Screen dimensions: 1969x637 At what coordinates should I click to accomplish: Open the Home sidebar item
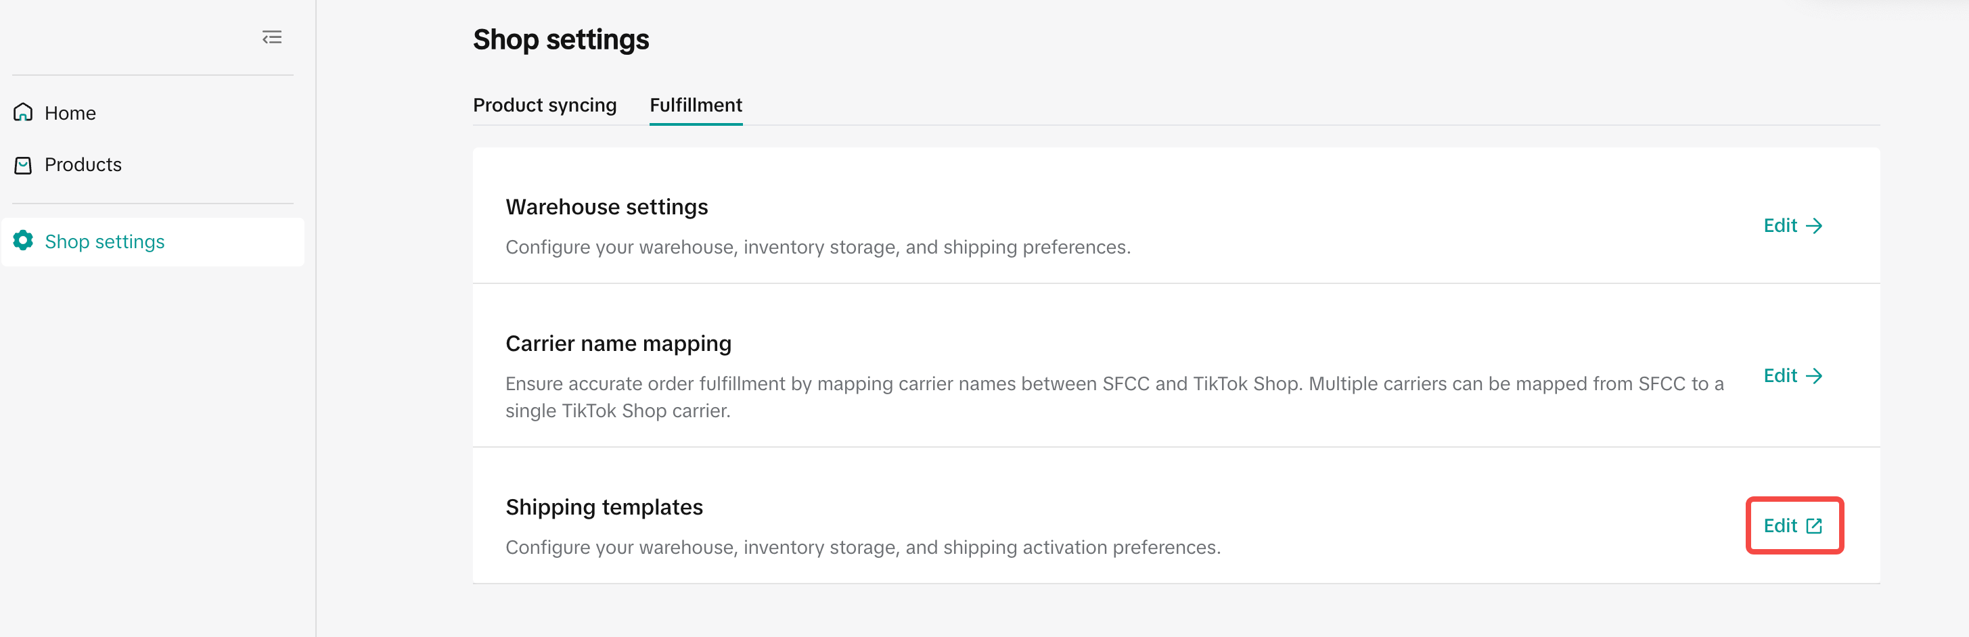pyautogui.click(x=70, y=113)
